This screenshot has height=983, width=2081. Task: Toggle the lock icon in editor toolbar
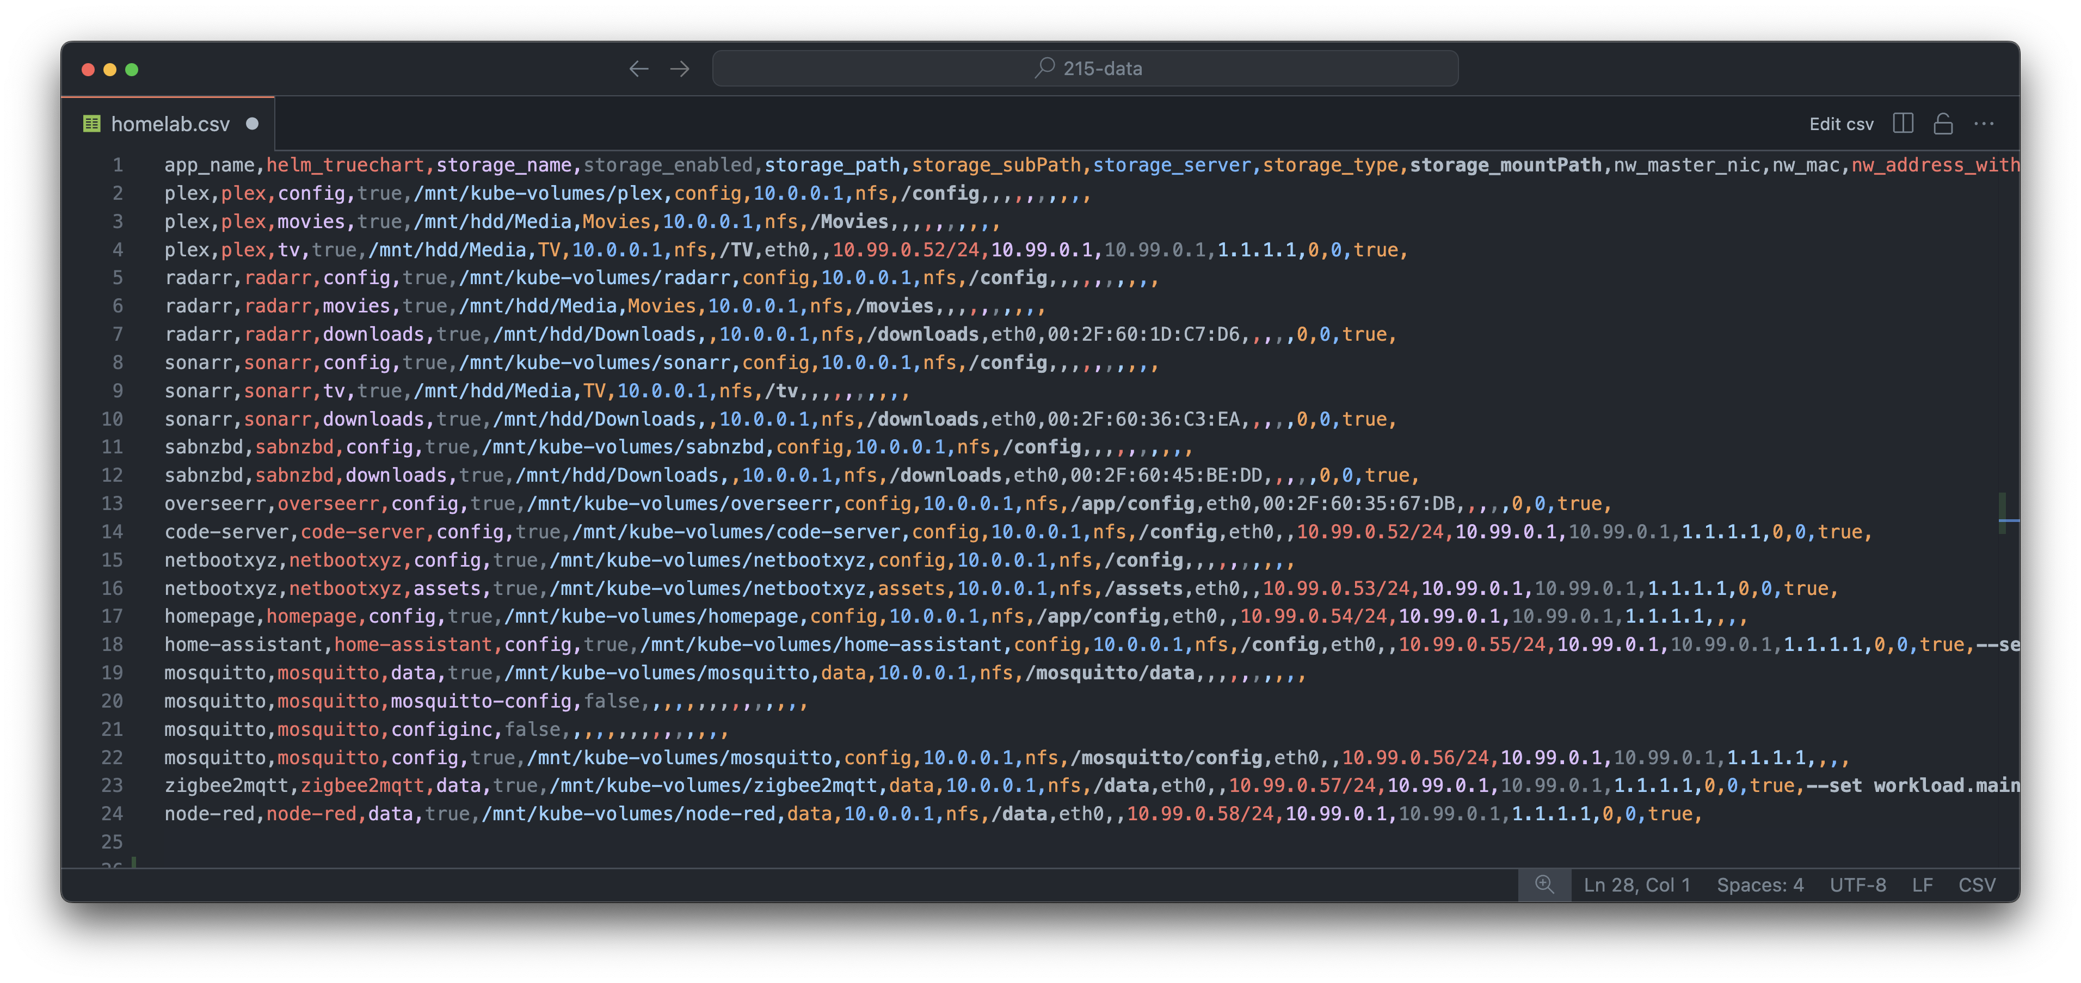(x=1943, y=124)
